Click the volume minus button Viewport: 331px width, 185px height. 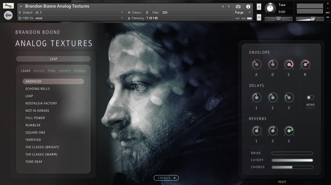click(298, 19)
